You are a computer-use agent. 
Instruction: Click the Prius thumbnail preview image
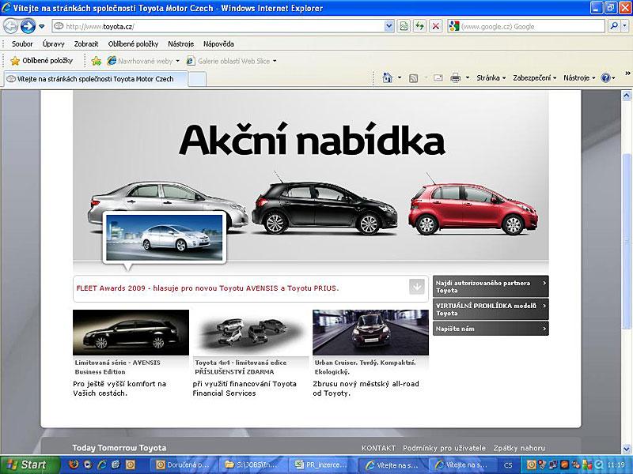point(165,238)
